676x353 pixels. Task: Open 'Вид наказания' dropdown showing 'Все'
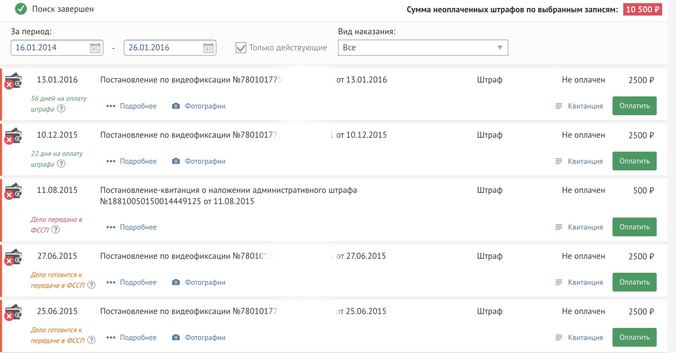419,48
